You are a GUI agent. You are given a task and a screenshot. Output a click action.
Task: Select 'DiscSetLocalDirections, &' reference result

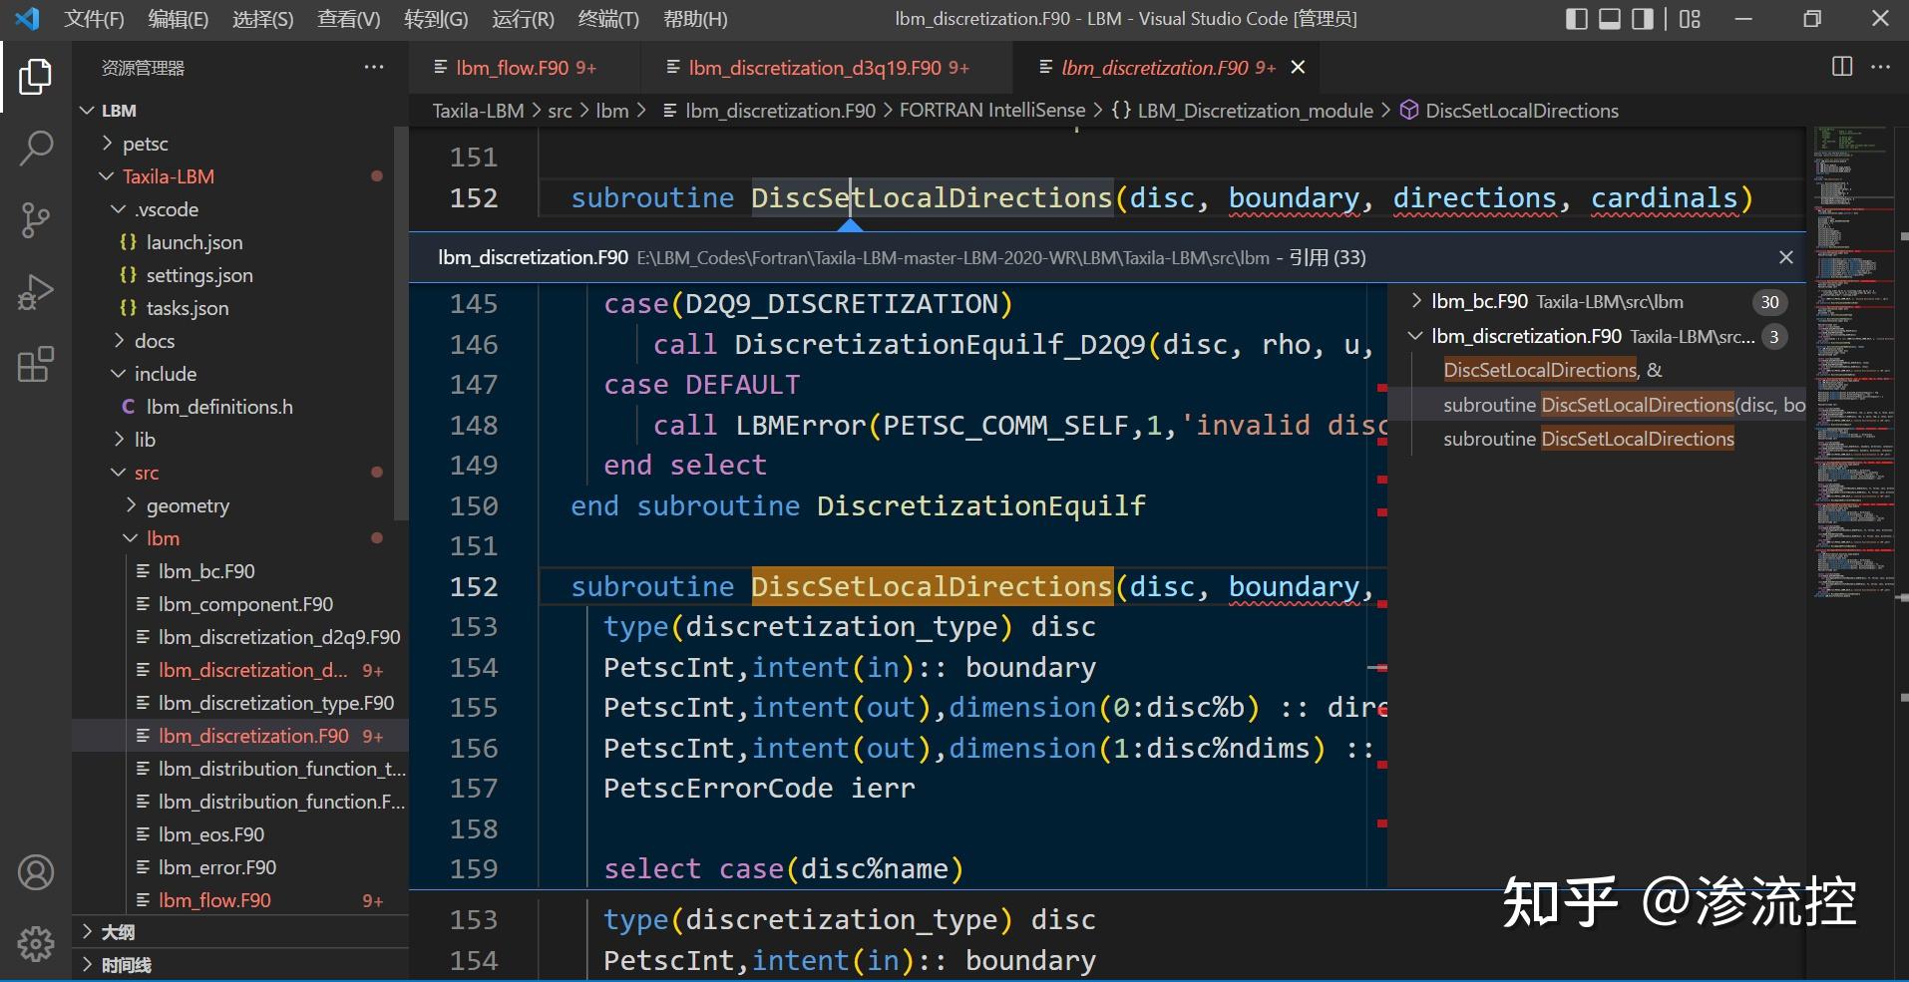click(x=1552, y=370)
